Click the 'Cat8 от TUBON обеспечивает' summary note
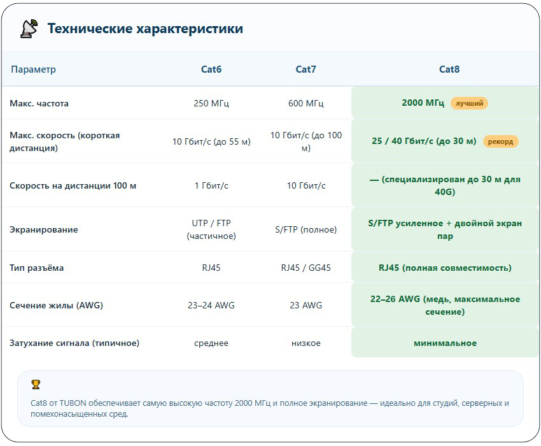Viewport: 541px width, 446px height. click(x=270, y=408)
